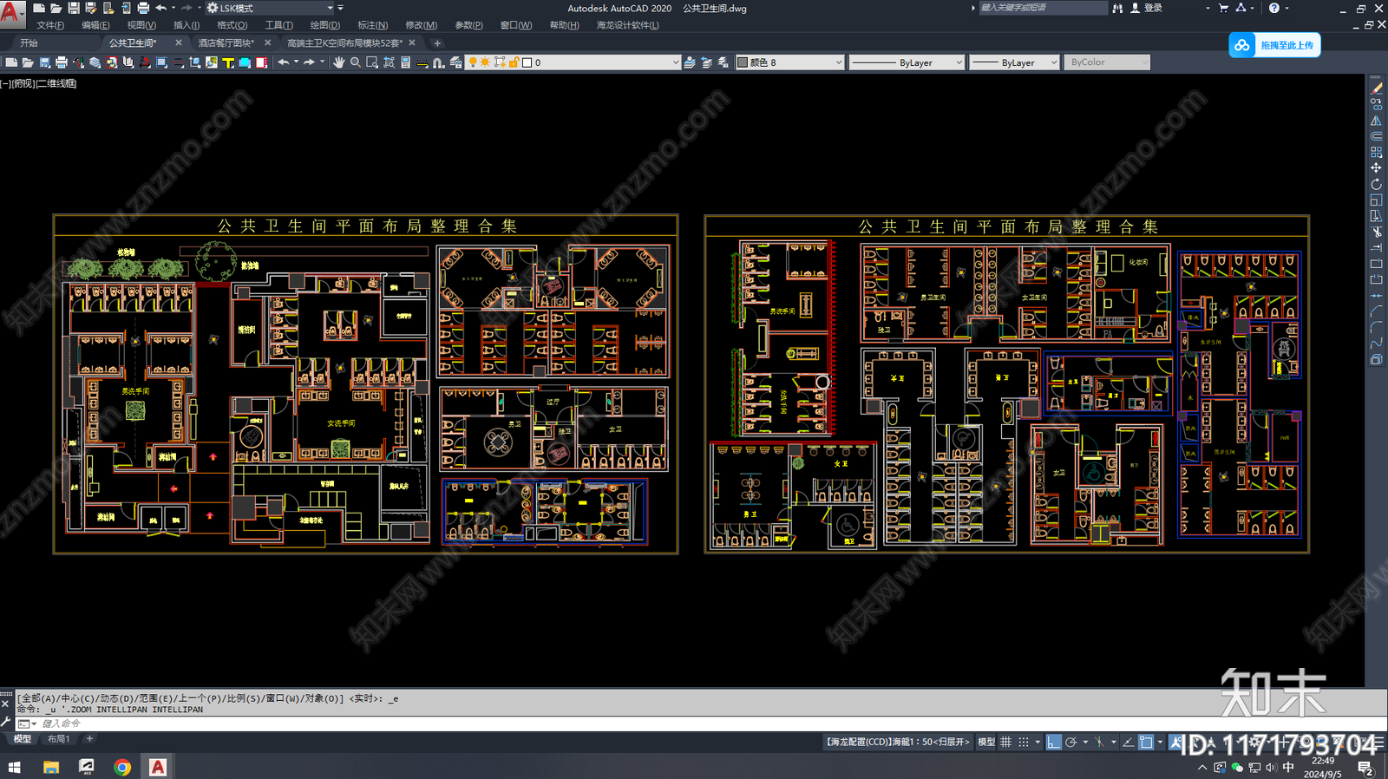Toggle polar tracking in status bar
Screen dimensions: 1388x779
point(1070,742)
